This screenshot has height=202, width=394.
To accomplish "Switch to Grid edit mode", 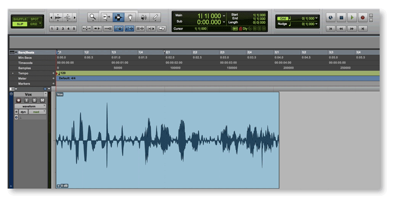I will [x=35, y=24].
